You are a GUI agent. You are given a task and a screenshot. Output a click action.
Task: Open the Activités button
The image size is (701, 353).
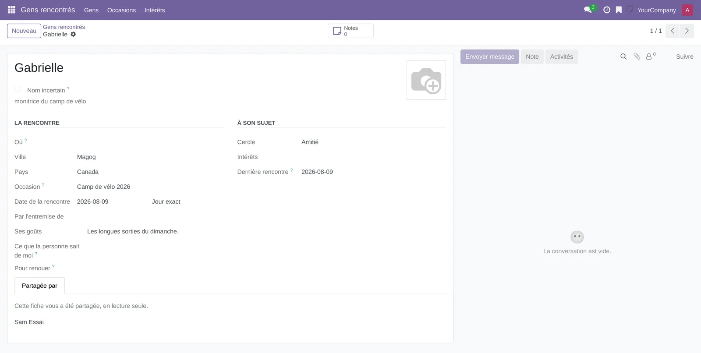562,56
